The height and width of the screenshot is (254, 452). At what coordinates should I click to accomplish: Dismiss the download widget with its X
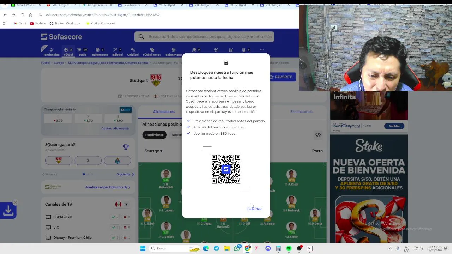click(x=15, y=202)
